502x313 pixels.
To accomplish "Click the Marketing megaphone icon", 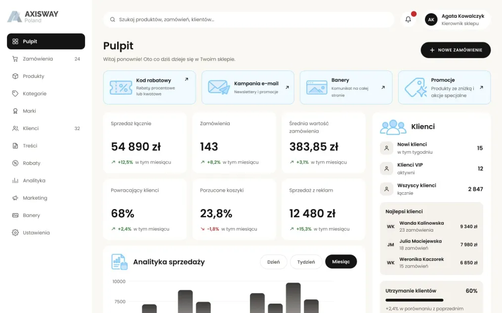I will 15,198.
